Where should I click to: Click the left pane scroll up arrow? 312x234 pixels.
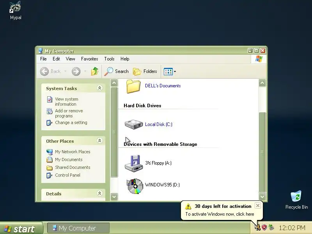(x=114, y=83)
